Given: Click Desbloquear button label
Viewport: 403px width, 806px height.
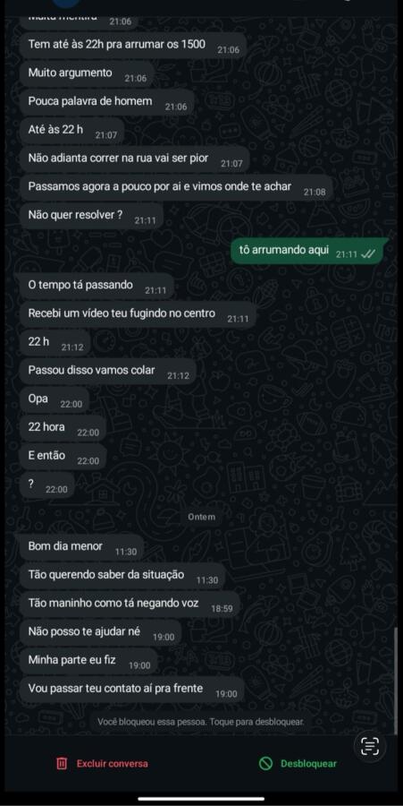Looking at the screenshot, I should click(x=308, y=763).
